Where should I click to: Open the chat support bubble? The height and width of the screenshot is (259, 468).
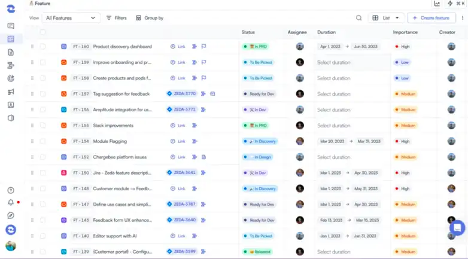coord(457,227)
